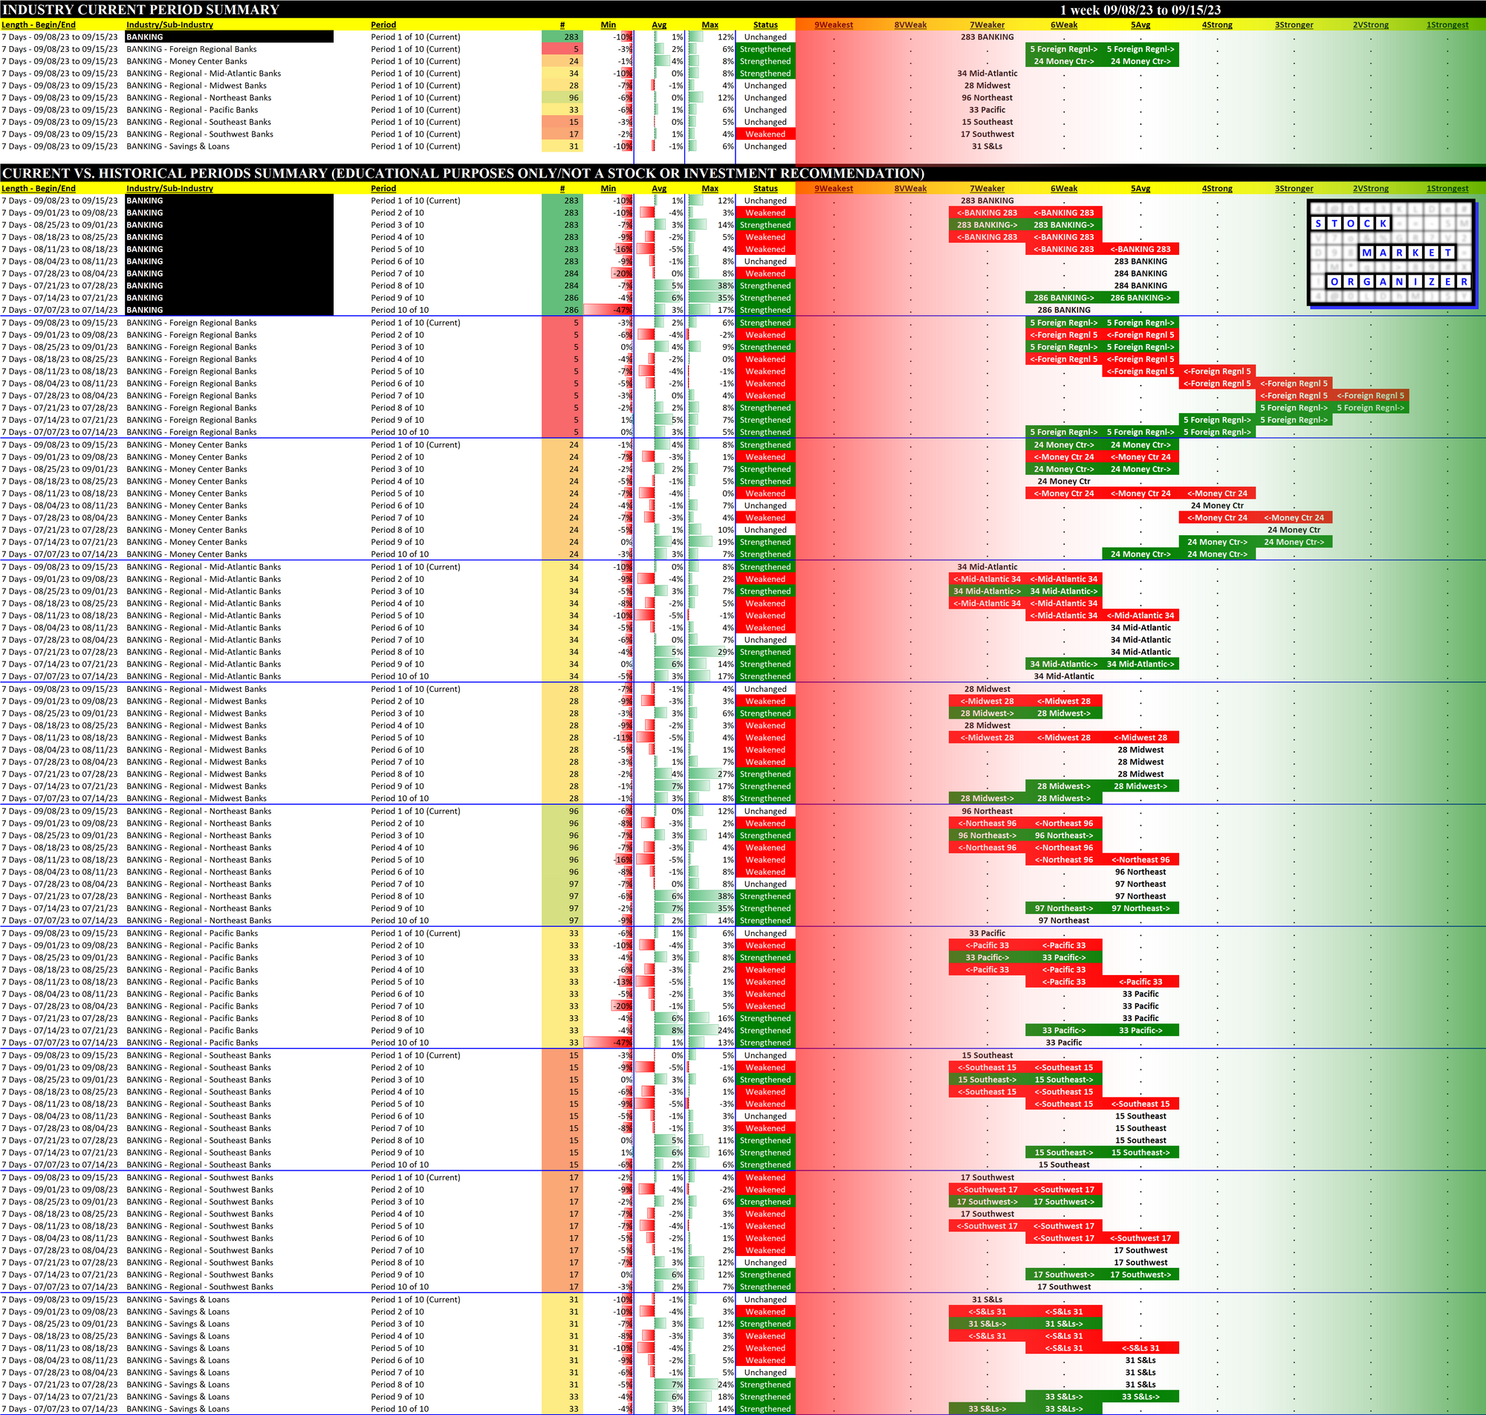The height and width of the screenshot is (1415, 1486).
Task: Click the Stock Market Organizer logo
Action: coord(1391,253)
